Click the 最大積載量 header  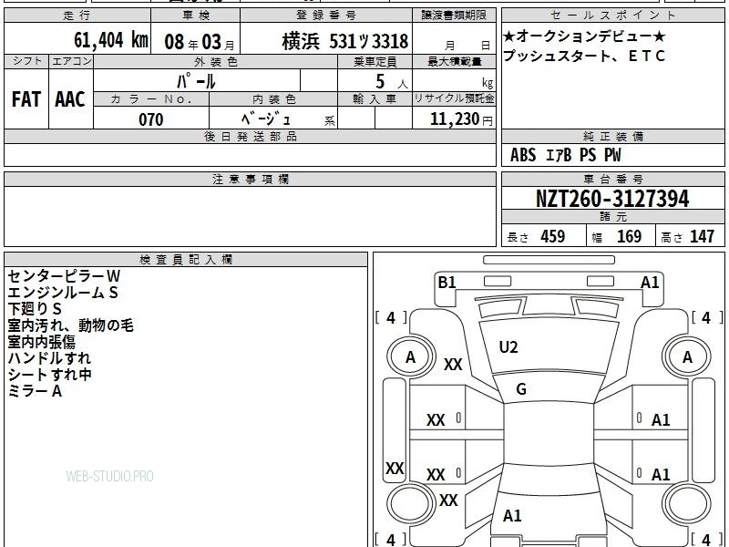(x=454, y=61)
